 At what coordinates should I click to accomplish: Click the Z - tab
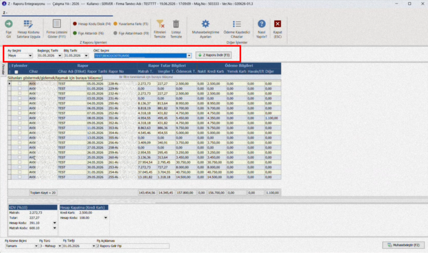click(x=5, y=13)
